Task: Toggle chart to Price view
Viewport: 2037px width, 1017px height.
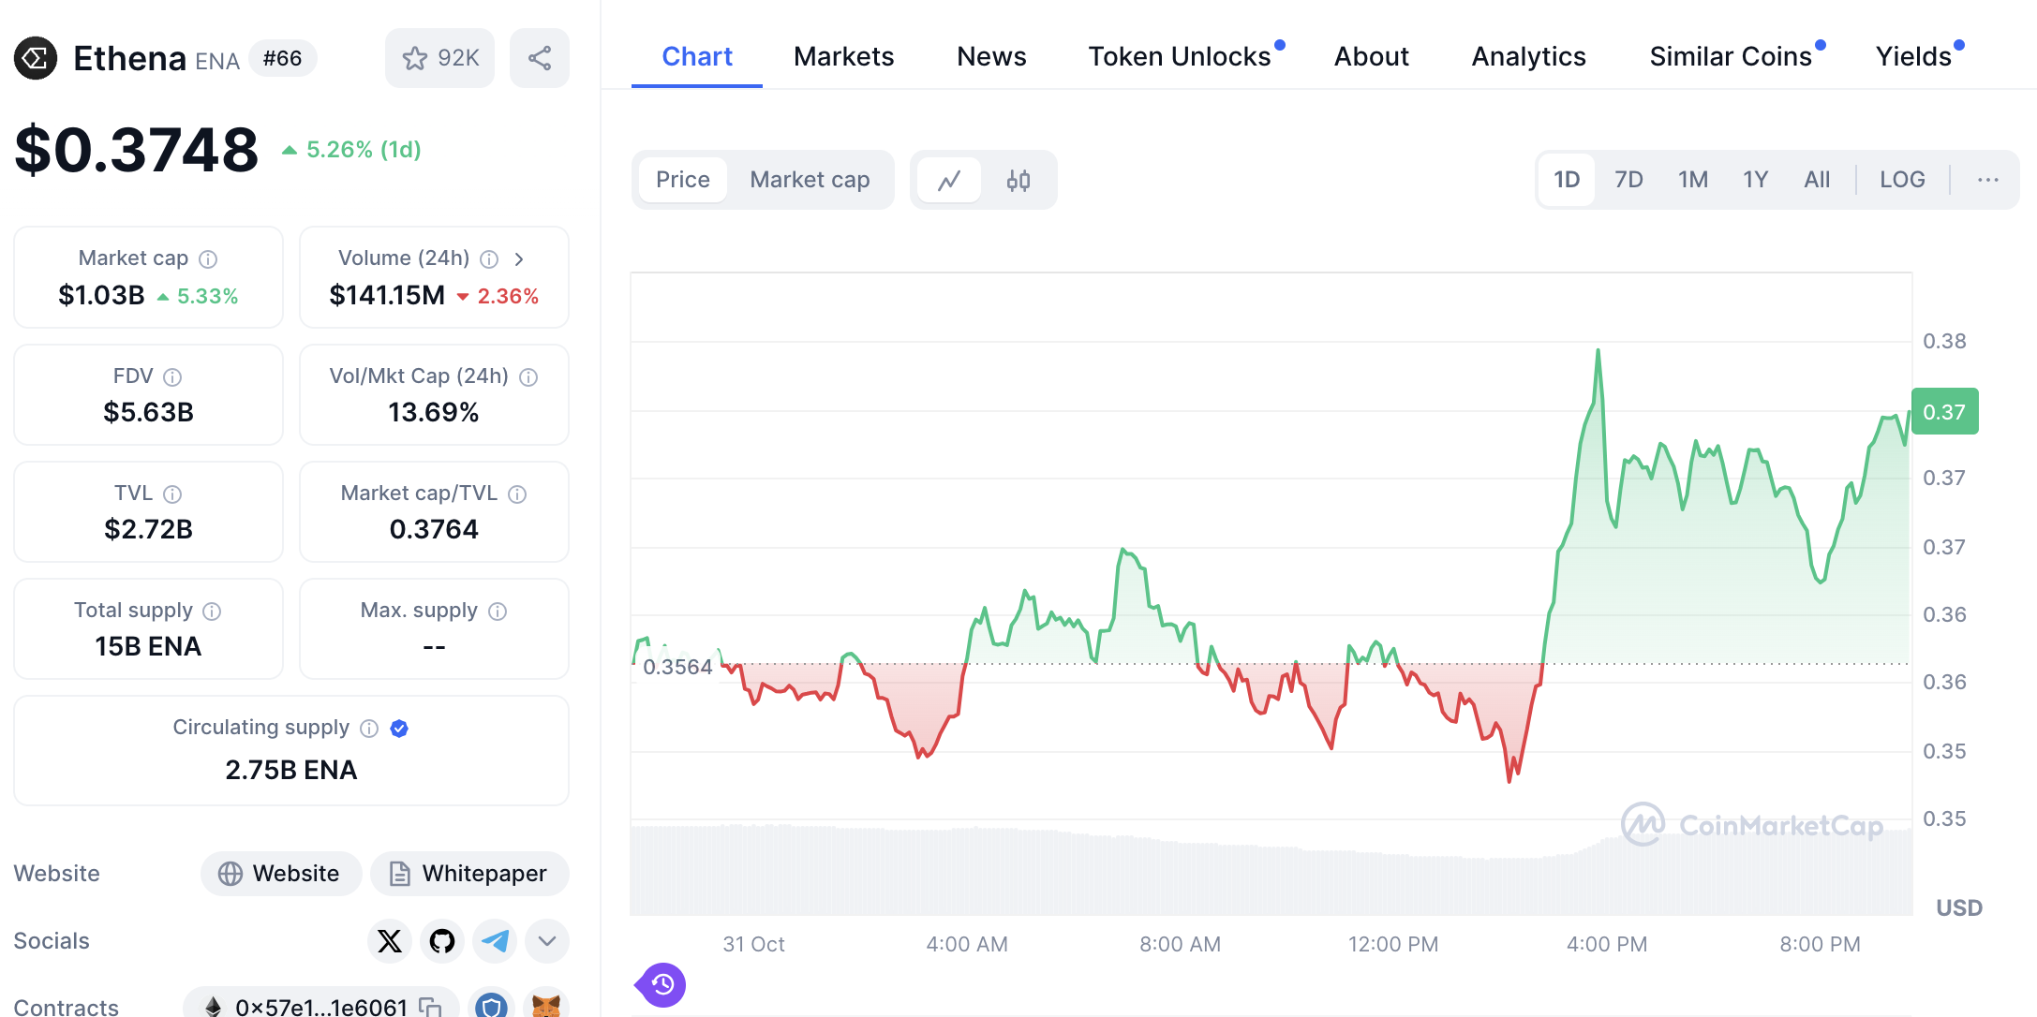Action: pyautogui.click(x=683, y=180)
